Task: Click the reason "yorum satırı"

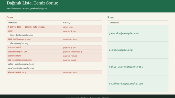Action: point(68,27)
